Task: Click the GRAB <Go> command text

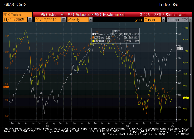Action: coord(15,4)
